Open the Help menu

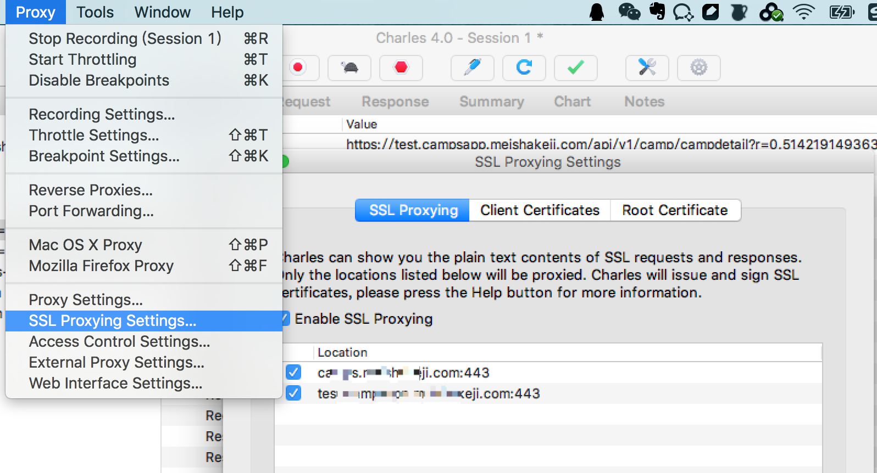click(x=227, y=12)
